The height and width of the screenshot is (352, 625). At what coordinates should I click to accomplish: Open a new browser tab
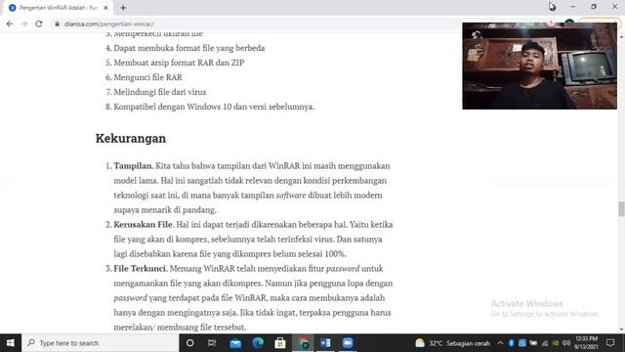click(x=123, y=8)
